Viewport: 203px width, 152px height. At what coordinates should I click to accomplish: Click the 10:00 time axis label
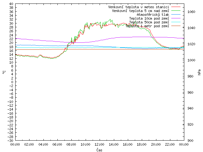tap(85, 144)
